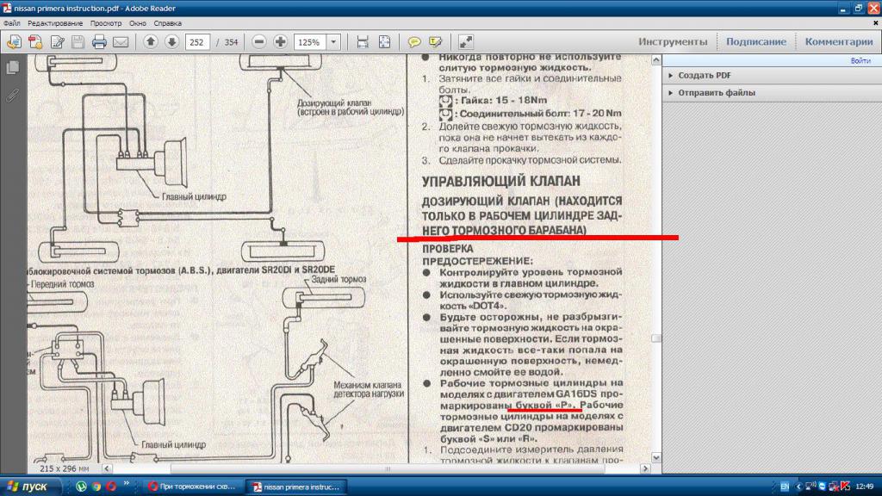Close the document with menu bar X

coord(875,23)
